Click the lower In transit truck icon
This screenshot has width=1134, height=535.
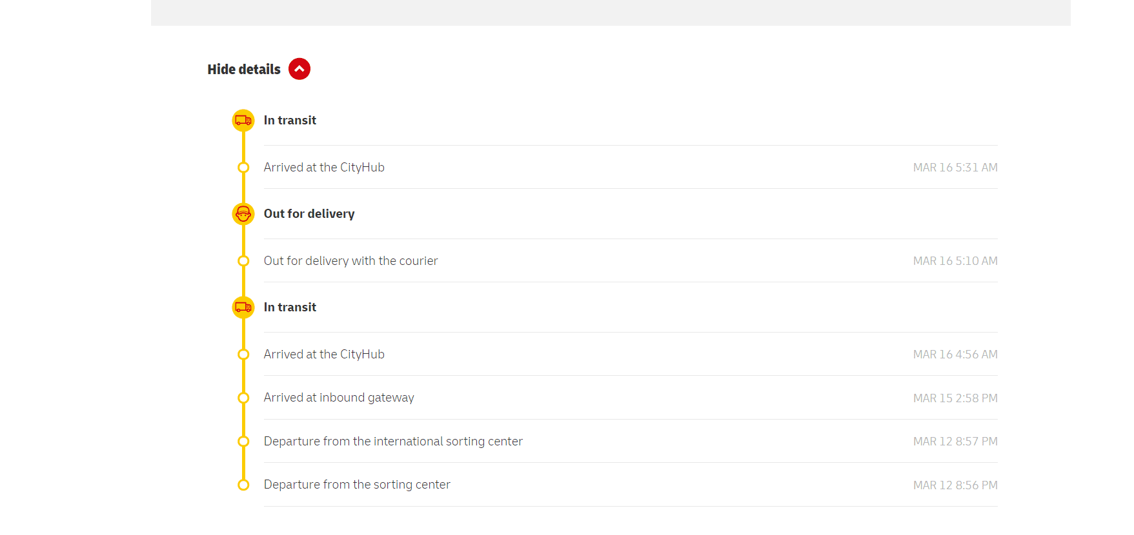pos(243,307)
